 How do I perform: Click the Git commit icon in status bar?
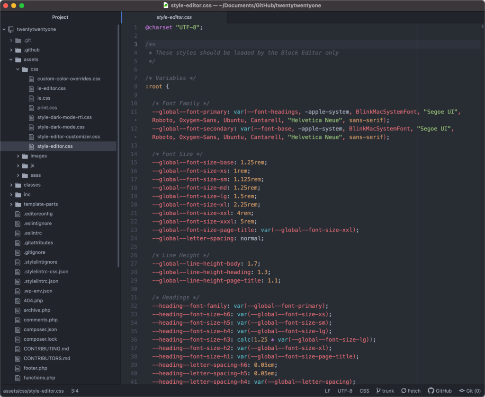pos(462,391)
